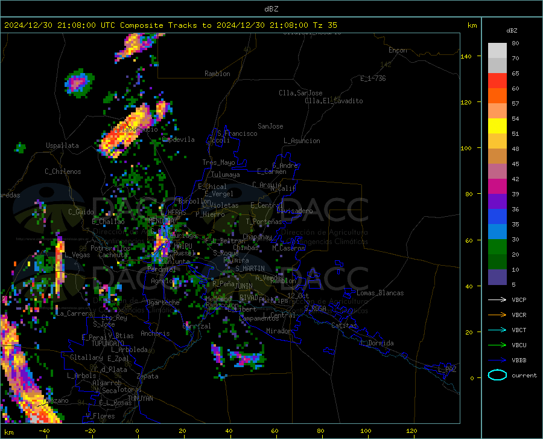Click the Mirador map label

tap(278, 331)
